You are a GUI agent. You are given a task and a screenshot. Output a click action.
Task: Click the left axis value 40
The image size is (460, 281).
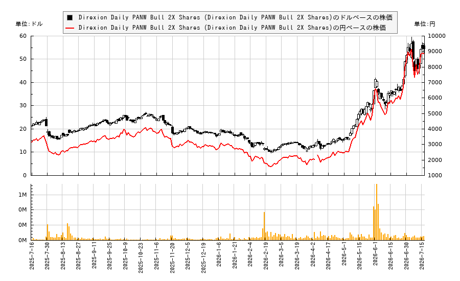23,82
